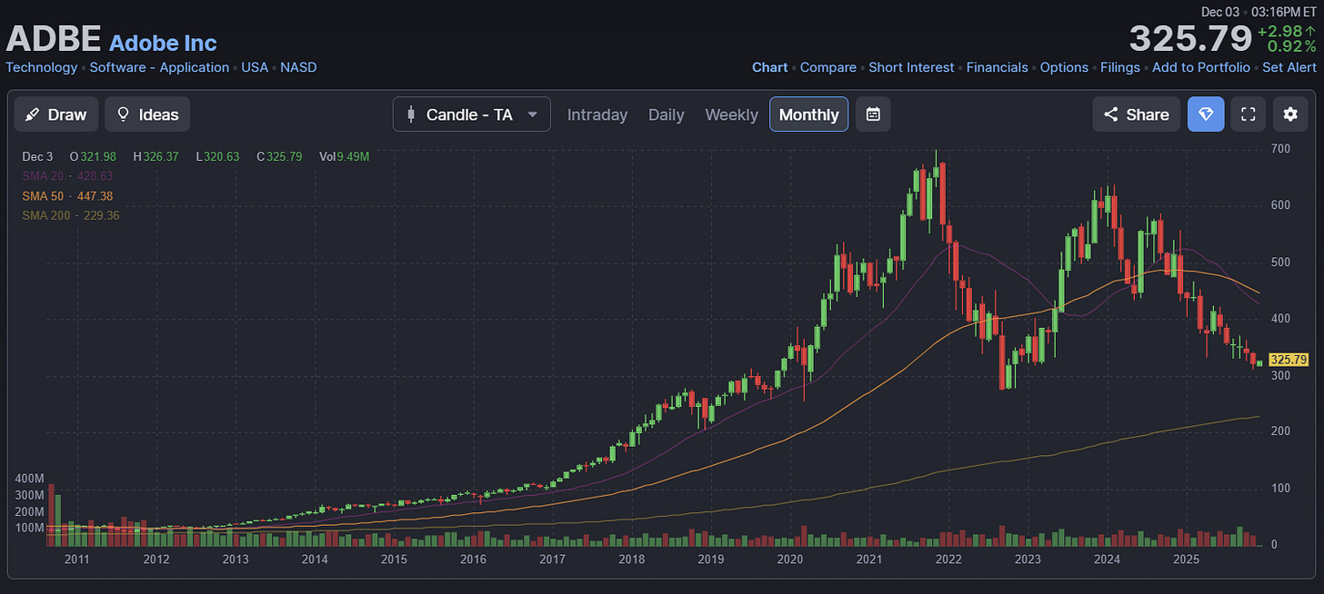The width and height of the screenshot is (1324, 594).
Task: Click the Vol 9.49M readout
Action: pos(345,156)
